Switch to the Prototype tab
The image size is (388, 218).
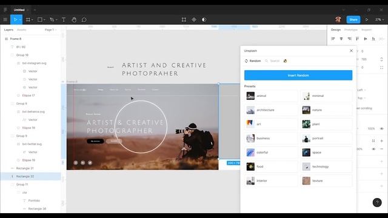351,30
